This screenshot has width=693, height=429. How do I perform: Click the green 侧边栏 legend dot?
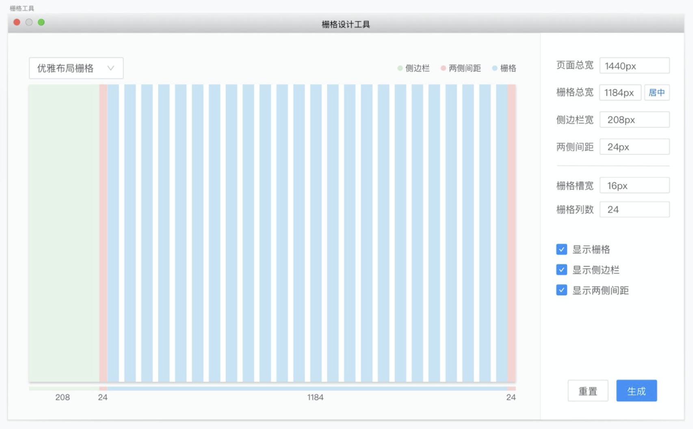(x=400, y=68)
